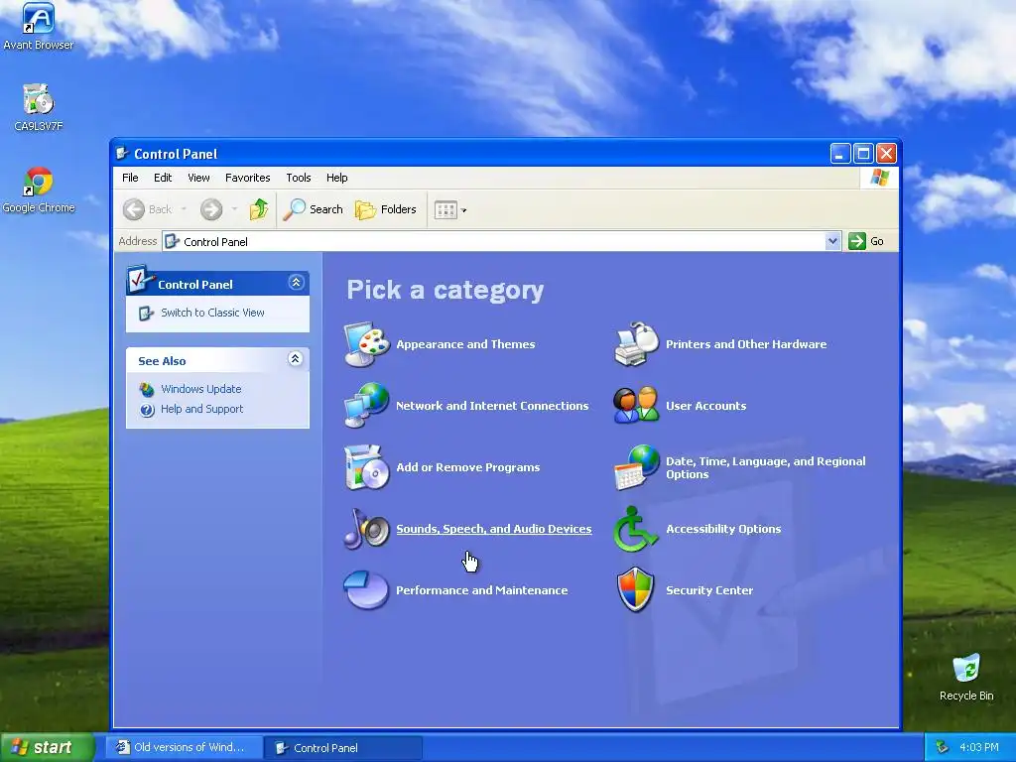Select the Google Chrome desktop shortcut

click(x=39, y=190)
